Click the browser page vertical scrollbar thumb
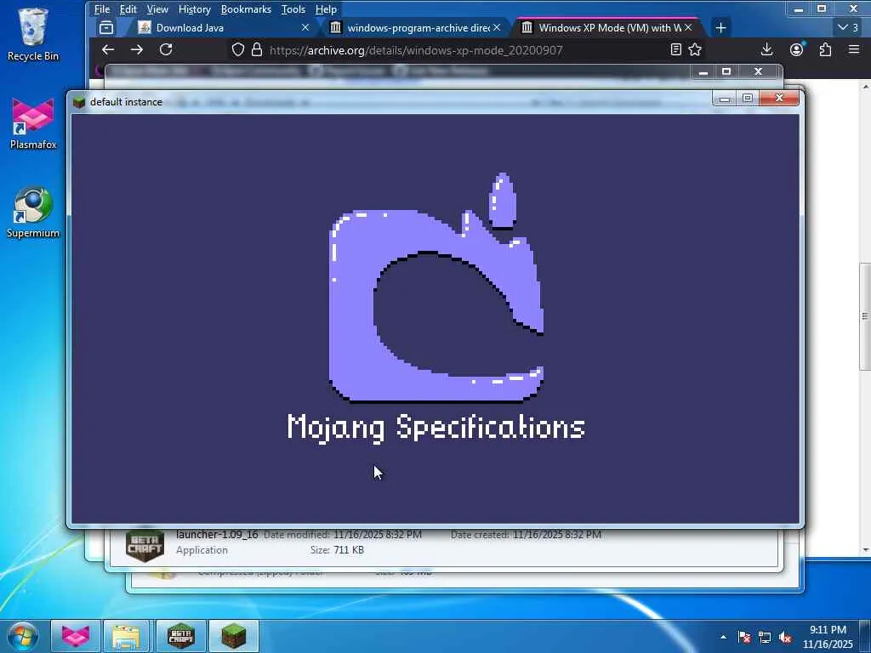 pos(864,316)
